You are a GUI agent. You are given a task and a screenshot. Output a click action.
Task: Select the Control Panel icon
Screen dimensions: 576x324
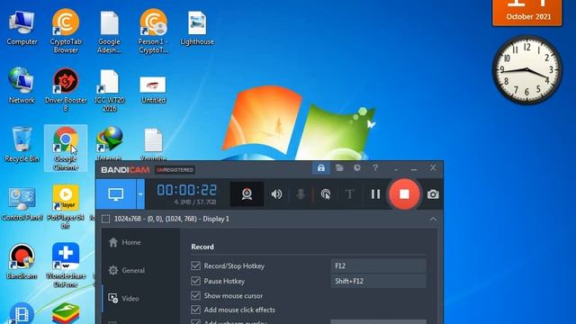(x=22, y=203)
